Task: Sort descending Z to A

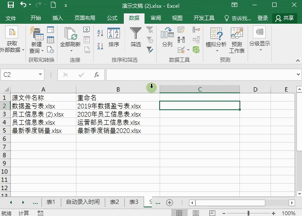Action: click(100, 46)
